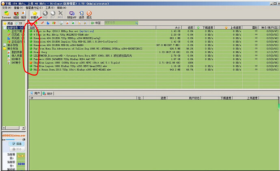Open 选项 options toolbar icon
Viewport: 280px width, 171px height.
click(x=82, y=15)
